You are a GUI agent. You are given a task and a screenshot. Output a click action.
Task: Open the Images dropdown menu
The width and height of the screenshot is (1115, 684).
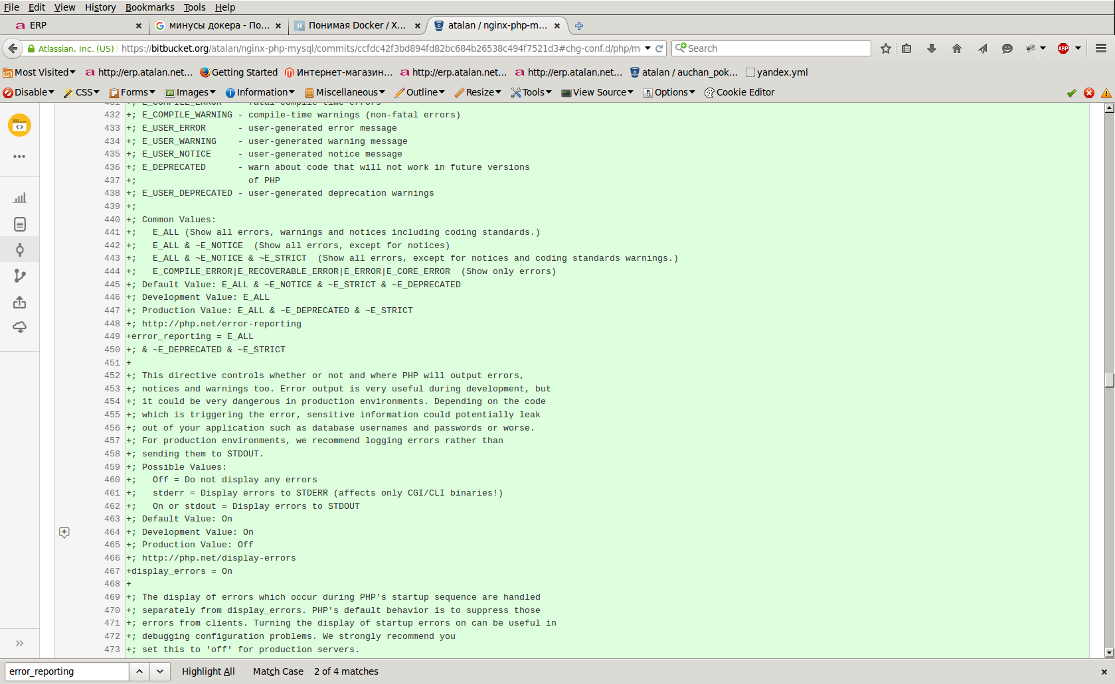point(191,92)
